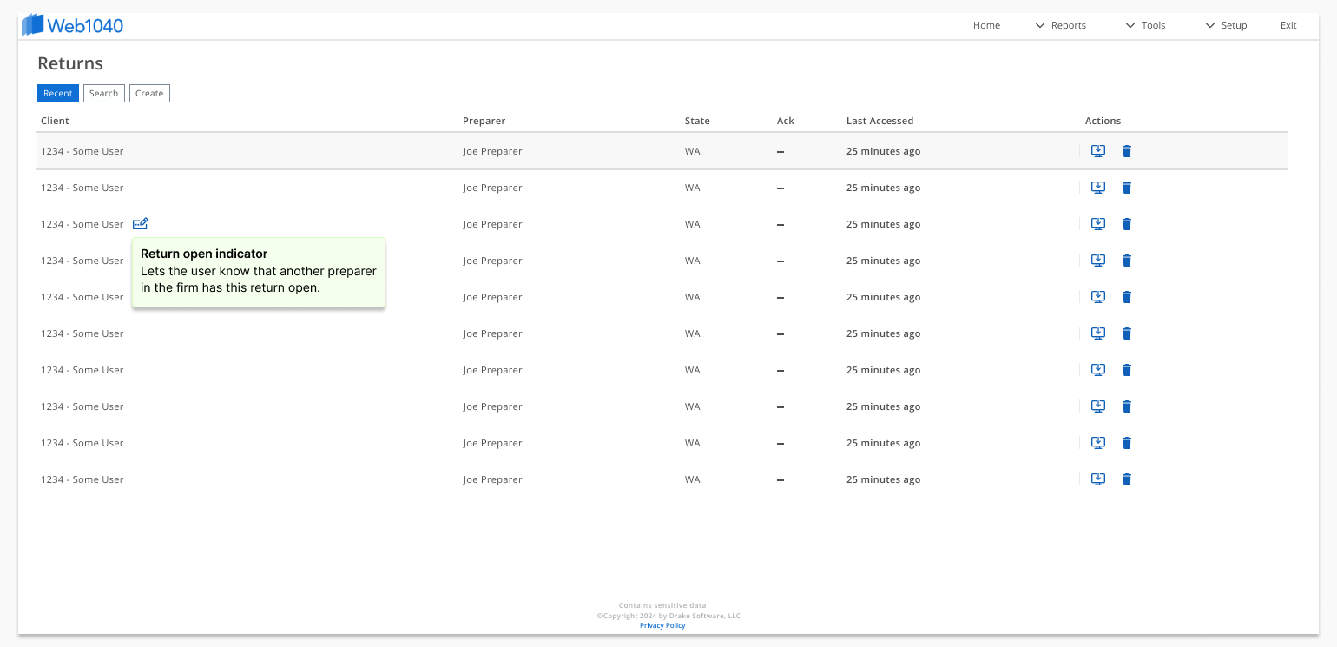
Task: Click the download icon in the first row
Action: tap(1097, 151)
